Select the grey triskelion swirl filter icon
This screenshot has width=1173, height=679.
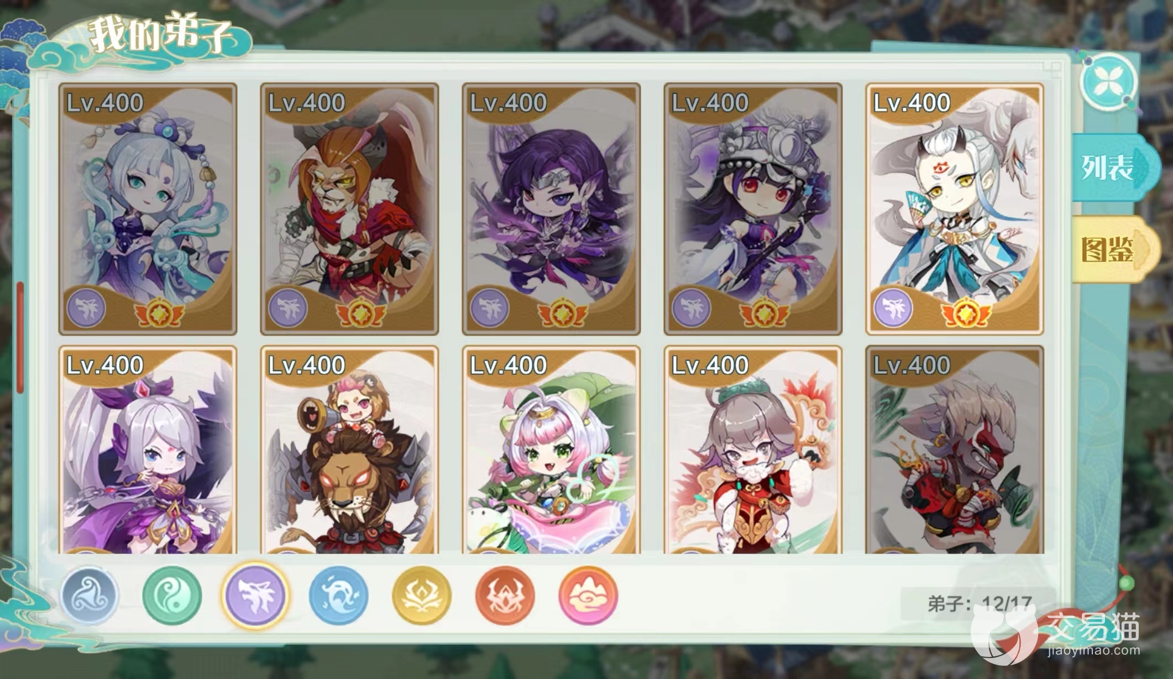pyautogui.click(x=89, y=595)
